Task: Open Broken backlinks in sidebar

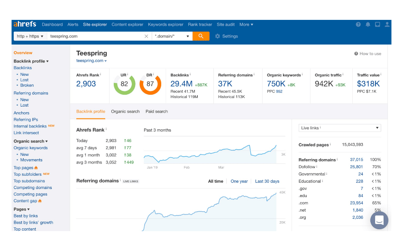Action: [27, 85]
